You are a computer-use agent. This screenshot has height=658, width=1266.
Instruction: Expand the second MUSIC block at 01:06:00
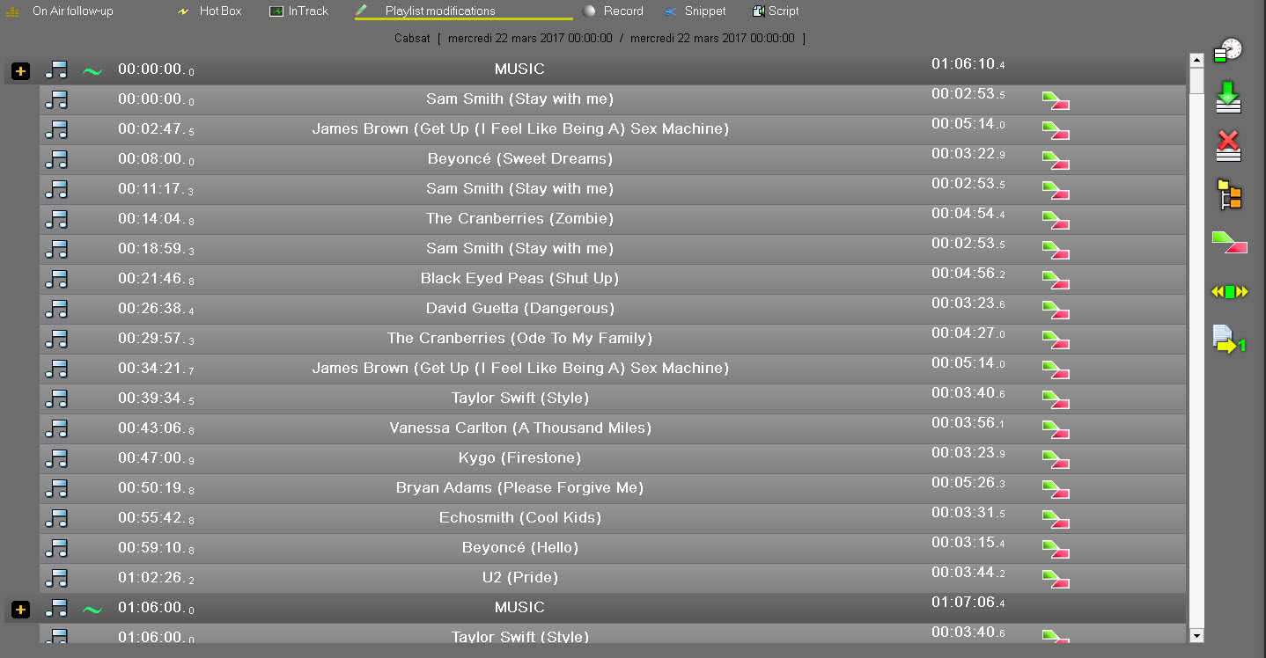pos(21,609)
